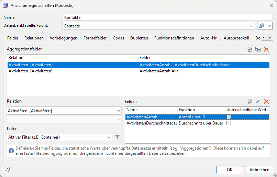Open the help question mark icon
The height and width of the screenshot is (177, 277).
(x=7, y=169)
